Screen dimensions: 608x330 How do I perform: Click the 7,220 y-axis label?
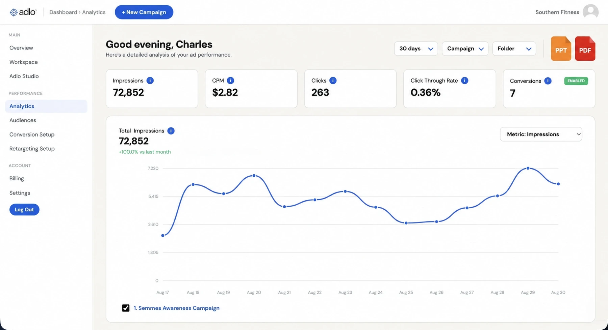pyautogui.click(x=153, y=168)
